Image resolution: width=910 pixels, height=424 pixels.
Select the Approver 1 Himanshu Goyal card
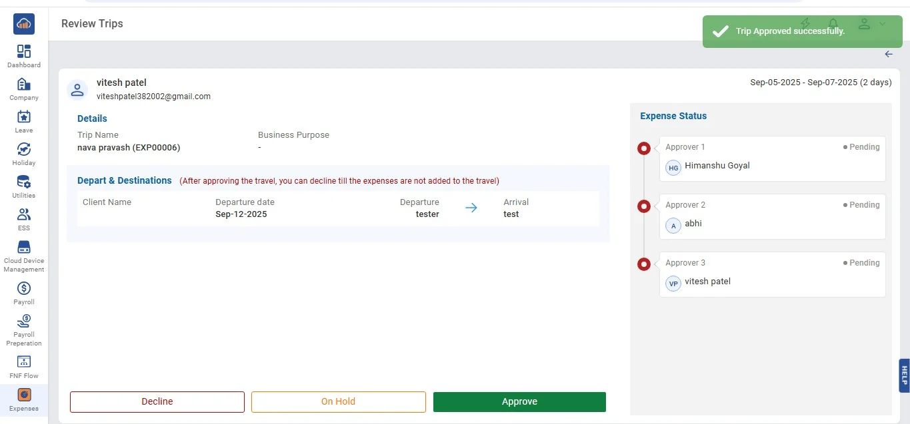tap(772, 159)
